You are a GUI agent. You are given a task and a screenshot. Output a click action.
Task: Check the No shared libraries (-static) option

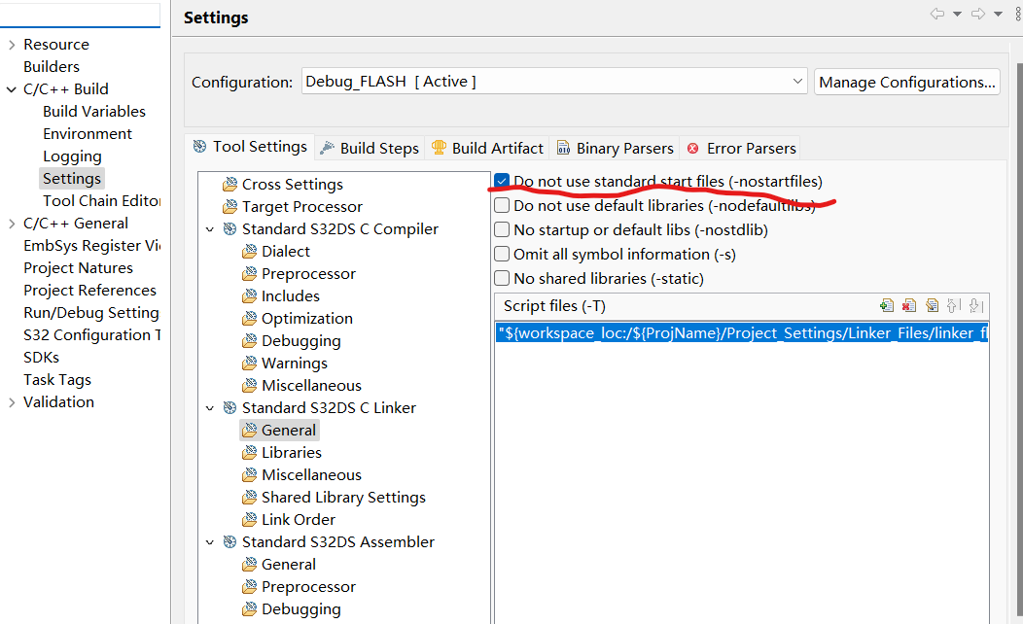501,278
